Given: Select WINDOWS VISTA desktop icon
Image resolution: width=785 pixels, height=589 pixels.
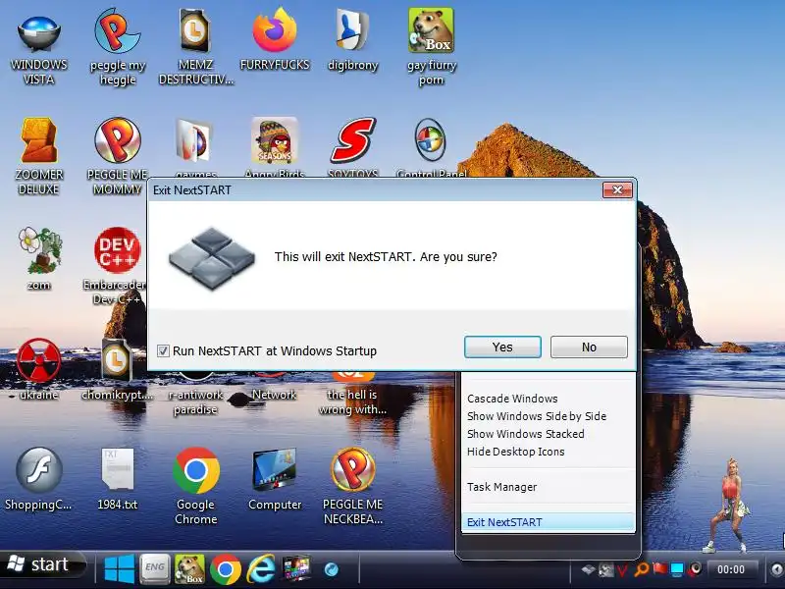Looking at the screenshot, I should (38, 50).
